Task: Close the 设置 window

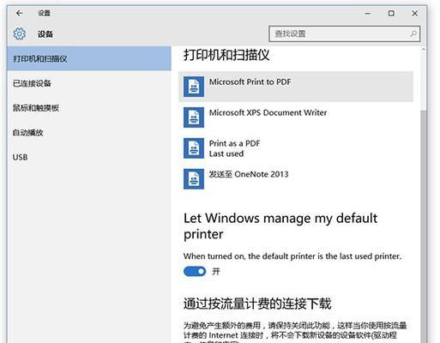Action: point(414,14)
